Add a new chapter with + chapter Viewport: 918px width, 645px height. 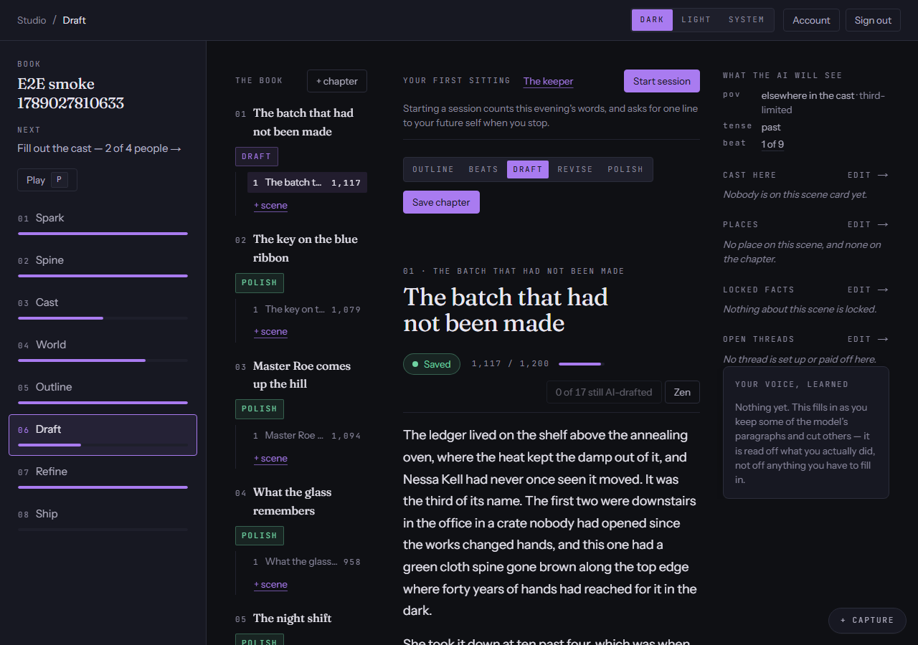tap(337, 81)
